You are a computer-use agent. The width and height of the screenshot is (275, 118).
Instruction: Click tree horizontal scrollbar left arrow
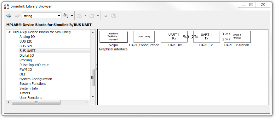(9, 102)
